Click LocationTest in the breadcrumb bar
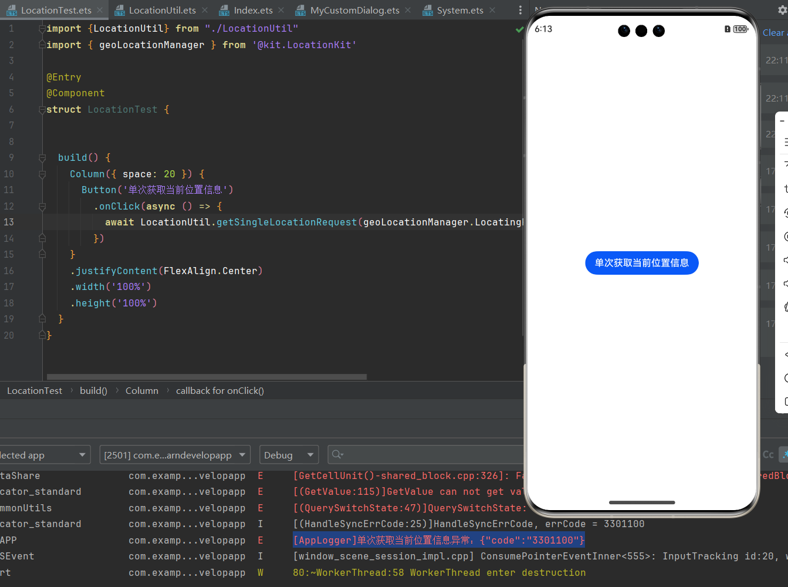This screenshot has height=587, width=788. click(x=35, y=390)
